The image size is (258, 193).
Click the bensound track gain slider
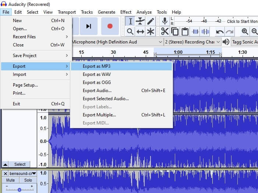[x=19, y=189]
